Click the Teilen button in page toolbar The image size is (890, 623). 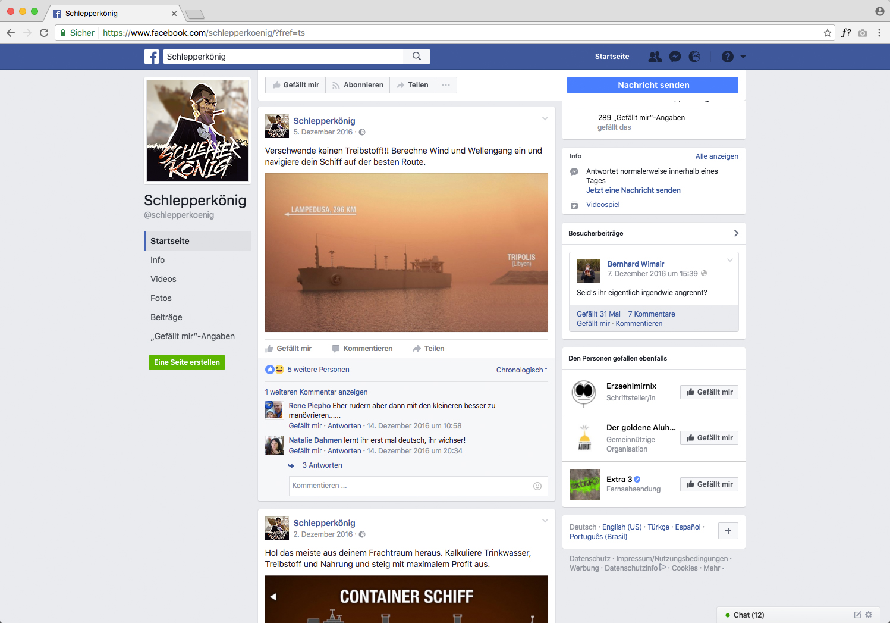click(x=413, y=85)
